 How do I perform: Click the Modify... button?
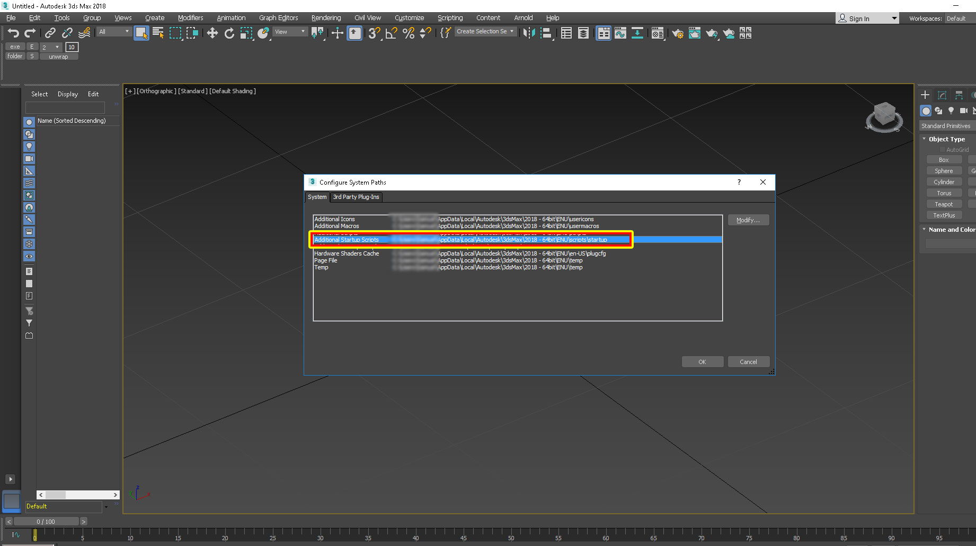pos(748,220)
